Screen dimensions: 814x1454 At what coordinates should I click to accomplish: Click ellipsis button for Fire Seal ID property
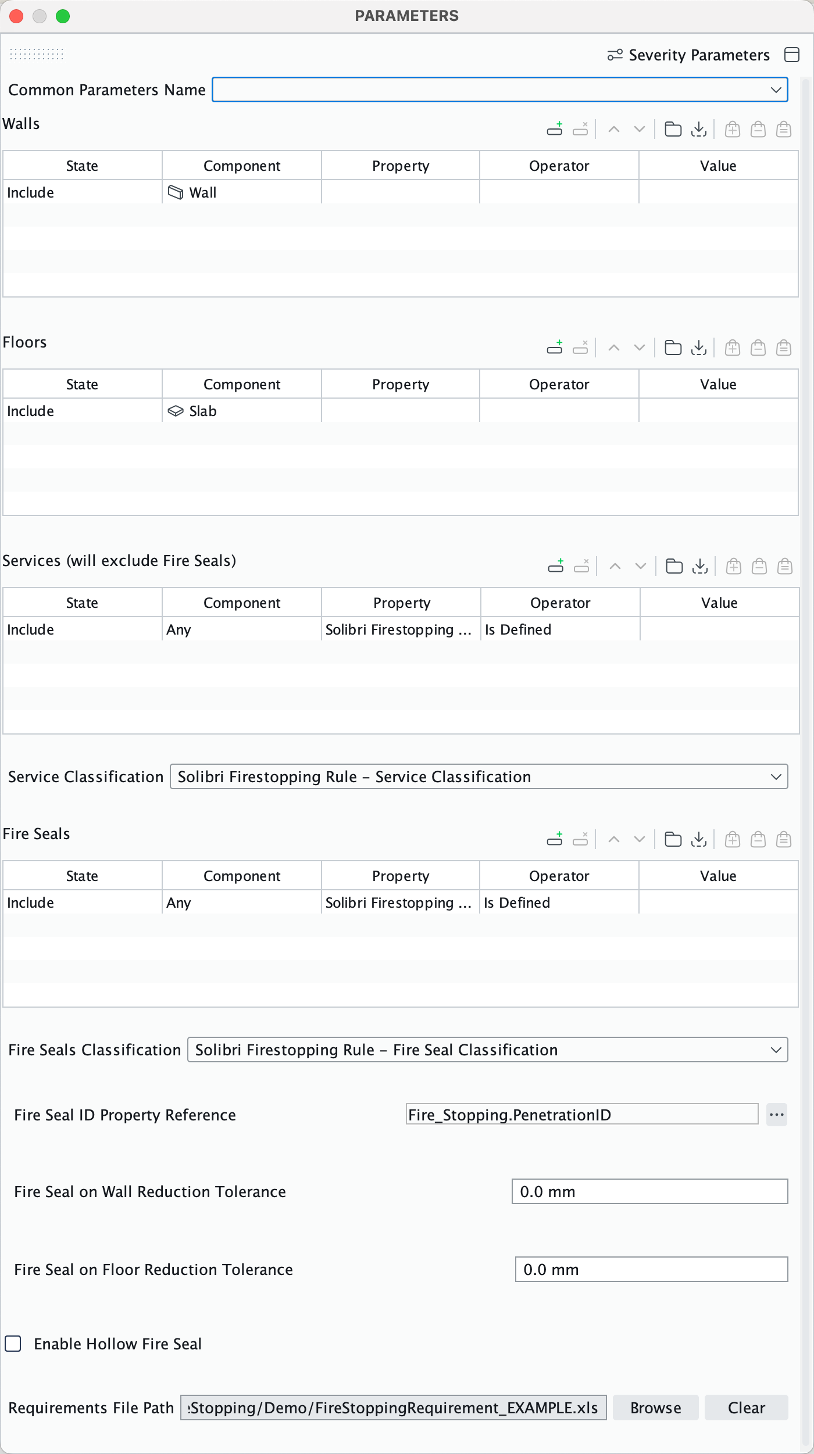[776, 1115]
